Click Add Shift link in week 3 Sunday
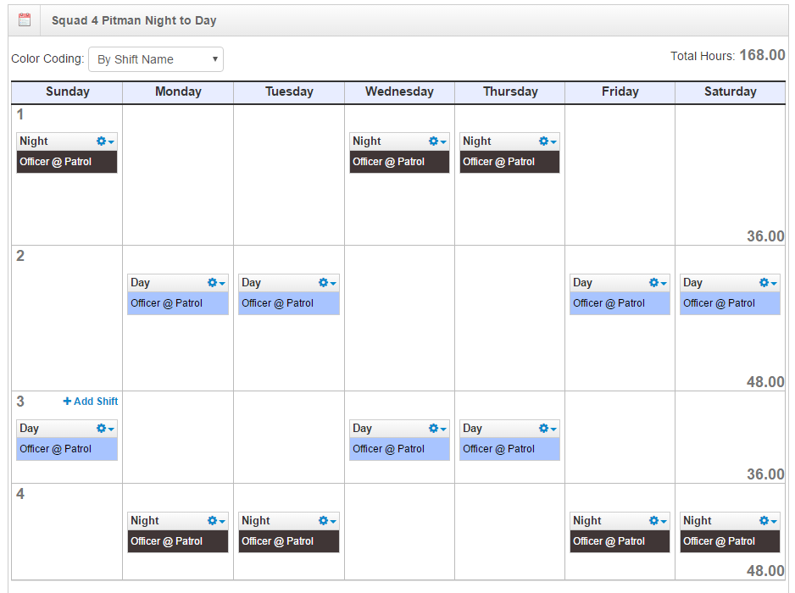The height and width of the screenshot is (593, 795). [x=91, y=402]
